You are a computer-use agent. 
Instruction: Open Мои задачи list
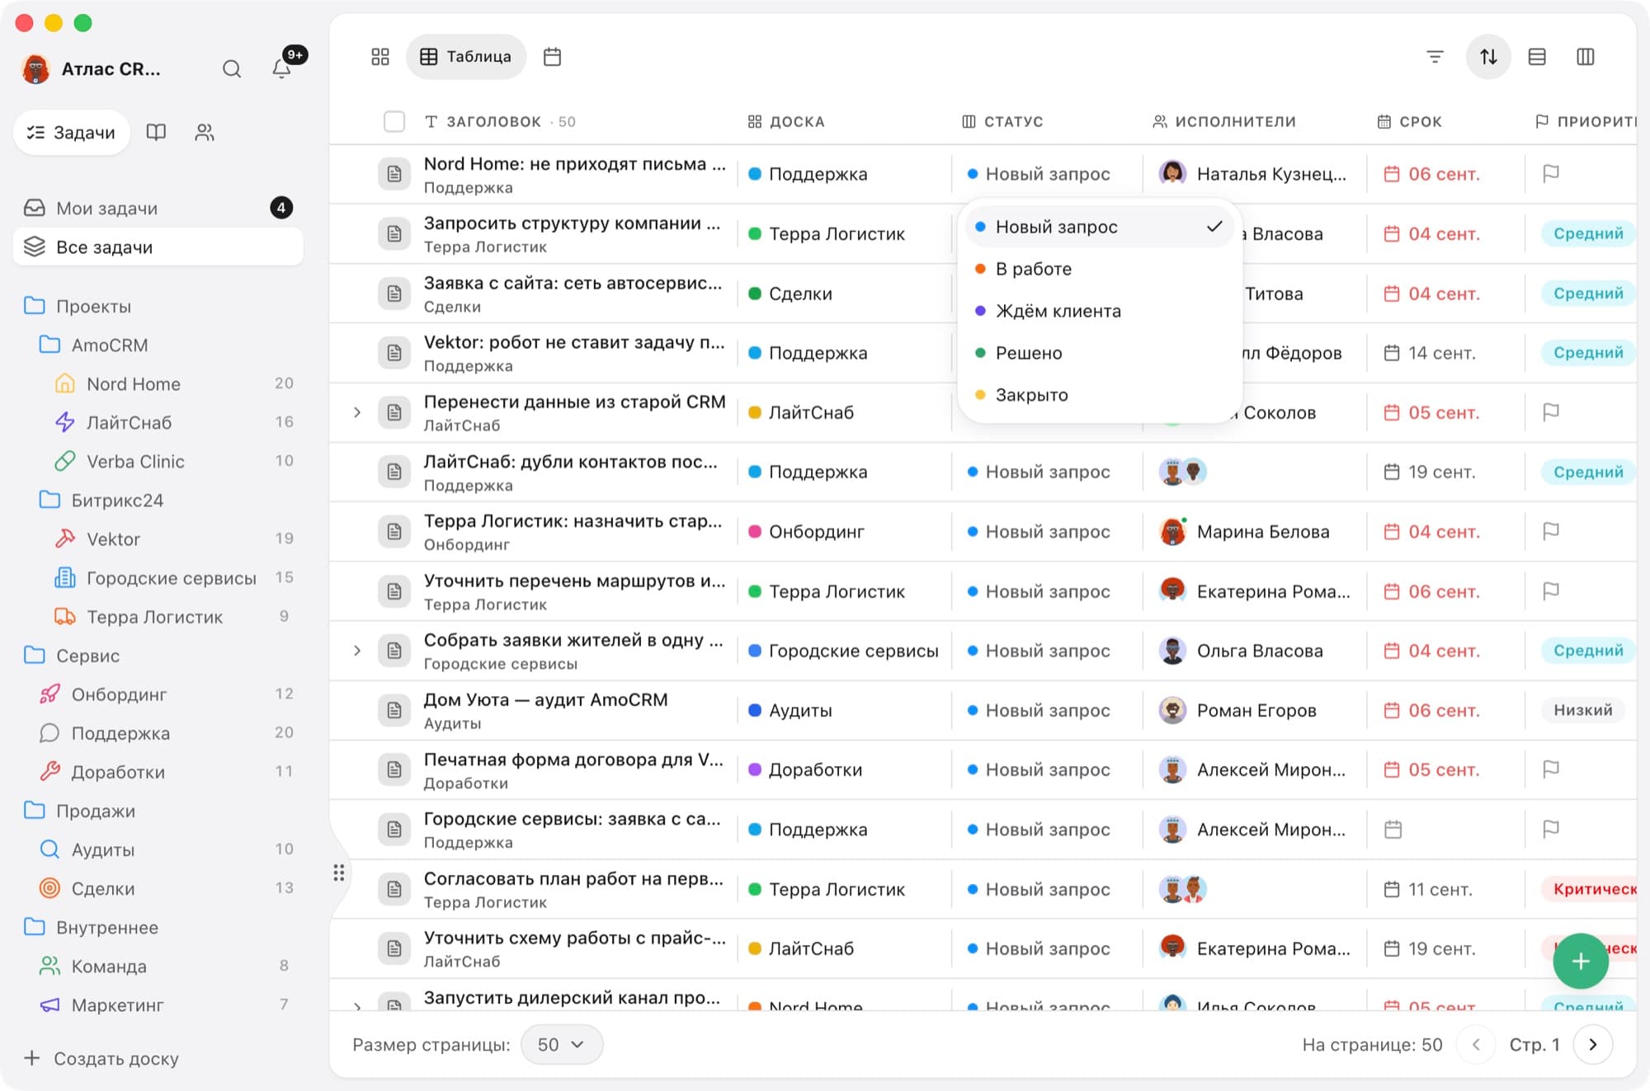(x=158, y=208)
